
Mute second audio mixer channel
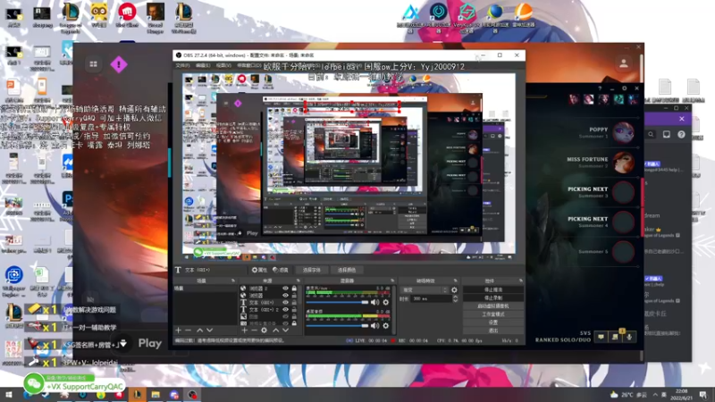pos(374,325)
